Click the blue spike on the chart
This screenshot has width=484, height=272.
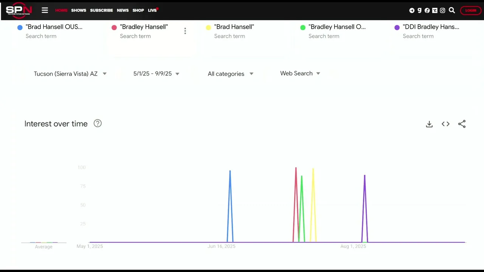230,206
